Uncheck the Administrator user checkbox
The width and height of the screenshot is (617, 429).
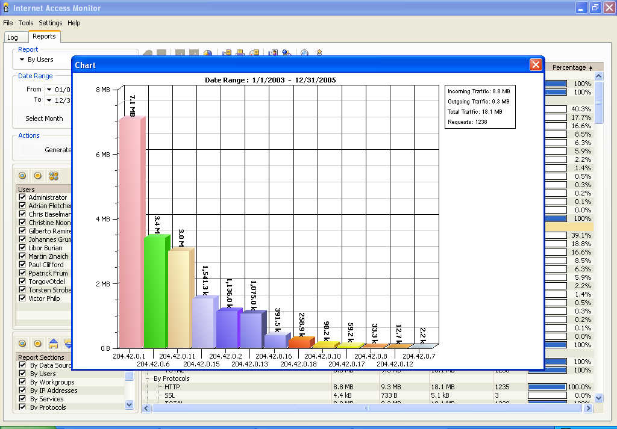pos(22,197)
